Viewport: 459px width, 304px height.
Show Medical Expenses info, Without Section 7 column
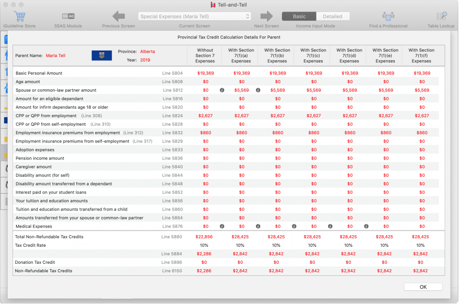(x=222, y=226)
